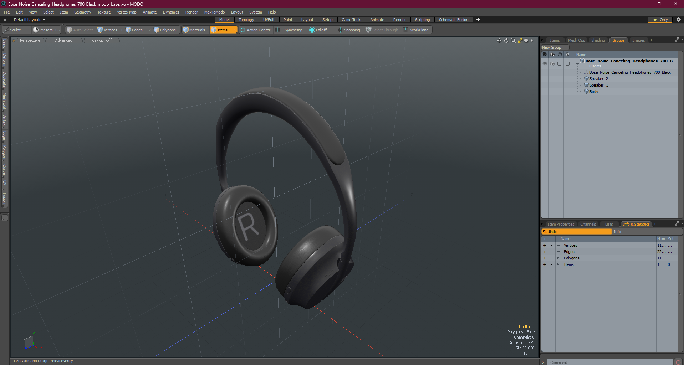Click the Command input field
Screen dimensions: 684x365
coord(609,362)
